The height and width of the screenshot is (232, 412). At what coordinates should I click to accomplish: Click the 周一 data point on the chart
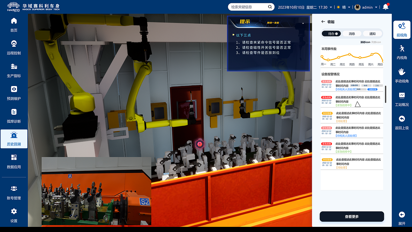click(x=322, y=56)
